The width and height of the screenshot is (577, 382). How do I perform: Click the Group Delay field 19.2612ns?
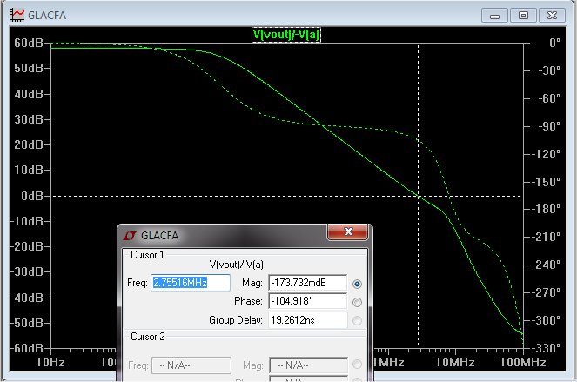[x=307, y=320]
